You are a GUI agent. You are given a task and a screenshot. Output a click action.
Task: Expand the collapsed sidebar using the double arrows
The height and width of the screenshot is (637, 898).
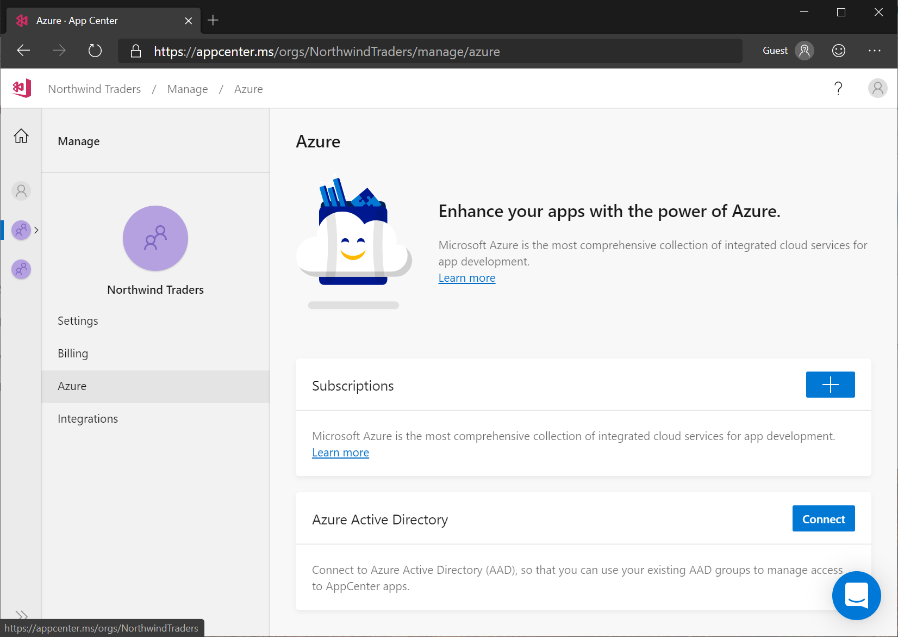[x=22, y=616]
